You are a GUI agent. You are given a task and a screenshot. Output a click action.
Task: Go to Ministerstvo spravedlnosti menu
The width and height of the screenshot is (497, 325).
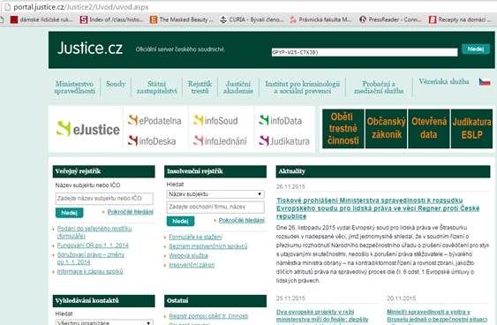point(74,87)
